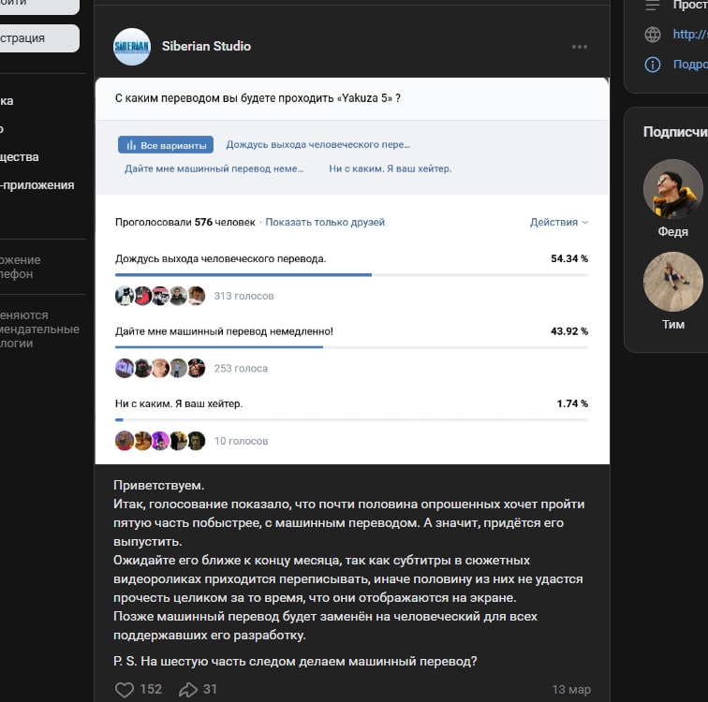Like the post with the heart icon
This screenshot has height=702, width=708.
pyautogui.click(x=125, y=690)
